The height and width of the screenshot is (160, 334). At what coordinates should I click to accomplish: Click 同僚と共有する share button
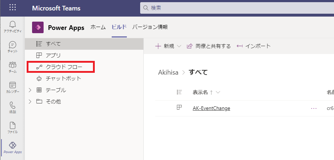[x=209, y=46]
